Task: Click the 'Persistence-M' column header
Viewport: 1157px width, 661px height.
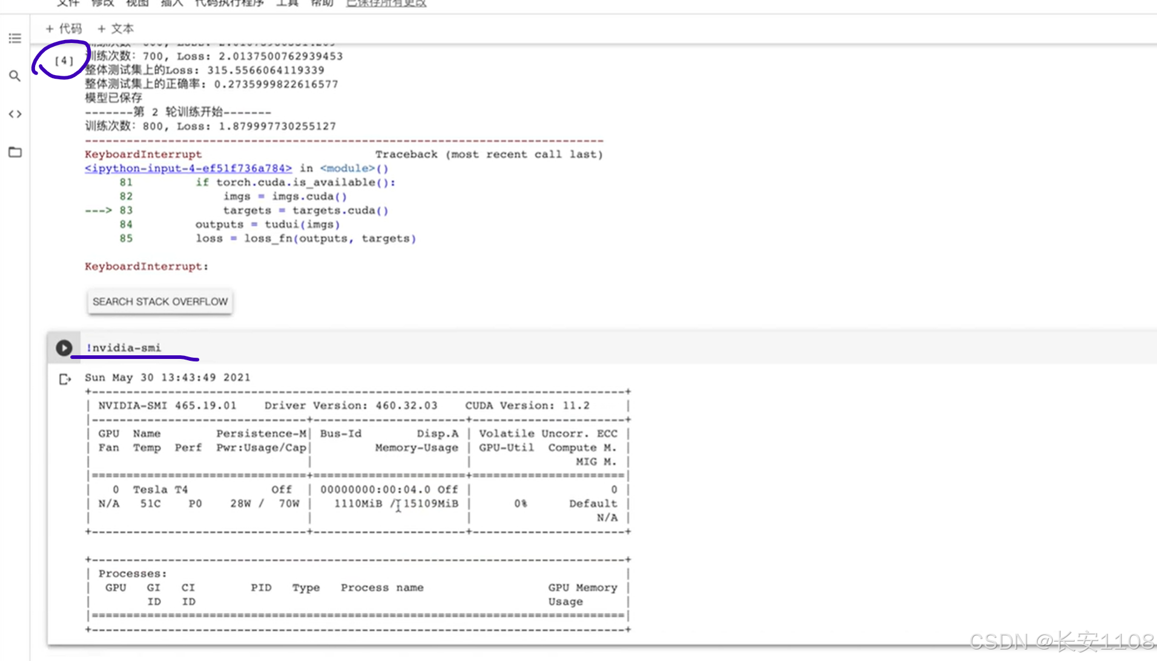Action: click(262, 434)
